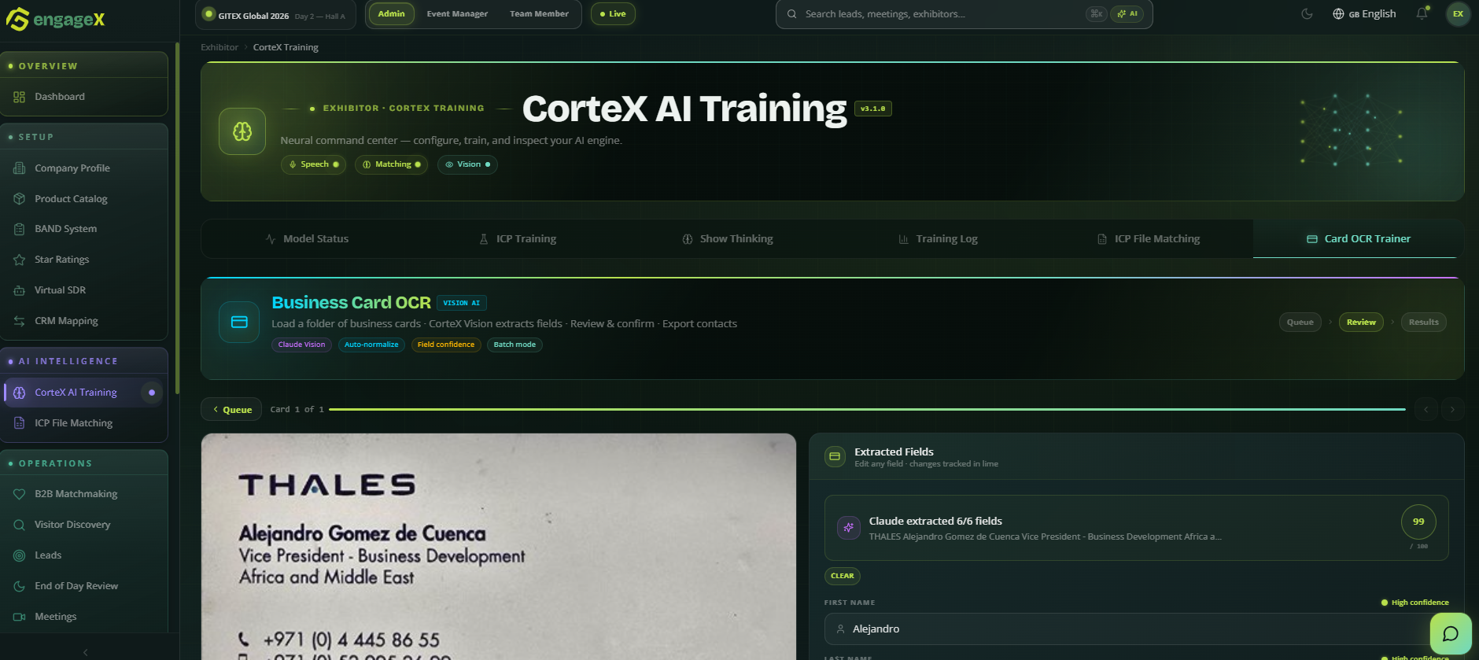Toggle the Vision engine chip

tap(467, 164)
